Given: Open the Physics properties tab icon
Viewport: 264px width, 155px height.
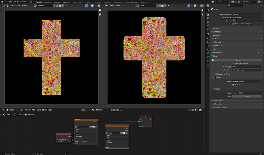Looking at the screenshot, I should (208, 50).
